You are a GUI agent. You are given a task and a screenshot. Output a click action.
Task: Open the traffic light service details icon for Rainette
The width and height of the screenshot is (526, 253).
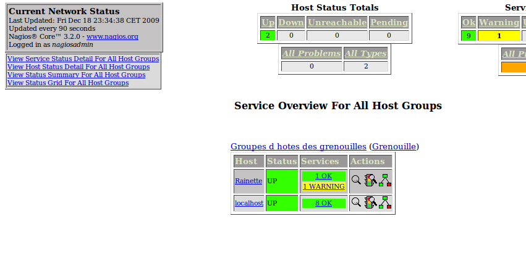pos(370,180)
